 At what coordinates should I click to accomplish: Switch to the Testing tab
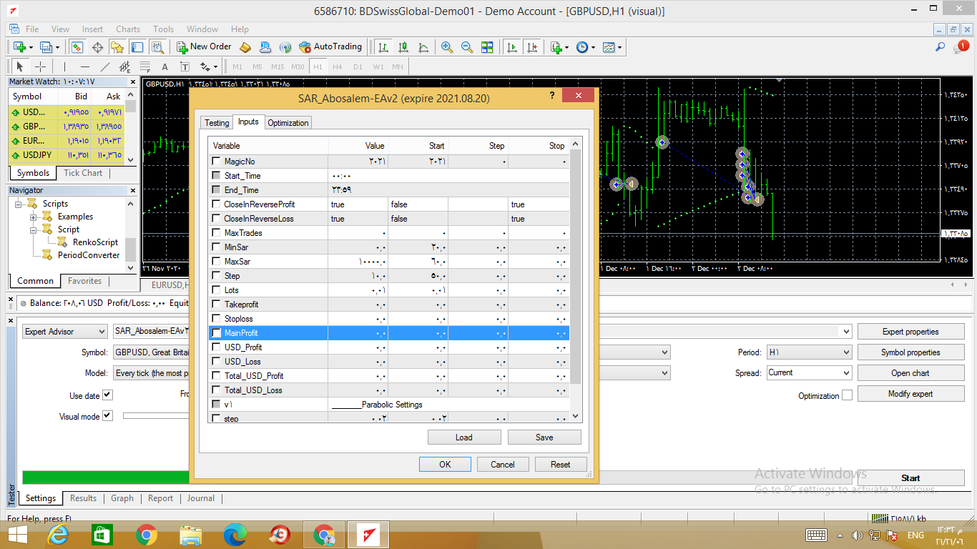pyautogui.click(x=217, y=123)
